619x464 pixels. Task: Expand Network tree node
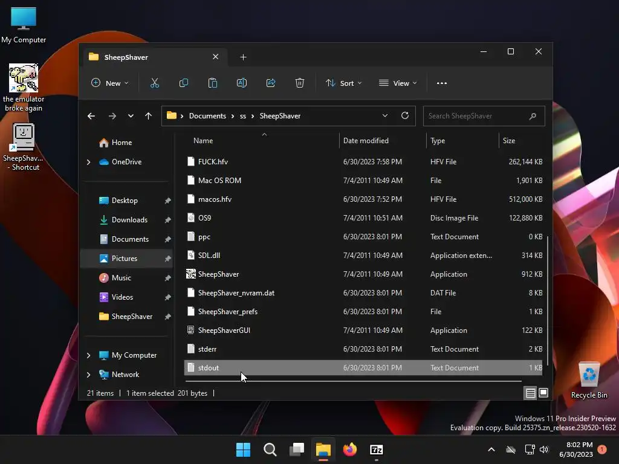tap(88, 375)
